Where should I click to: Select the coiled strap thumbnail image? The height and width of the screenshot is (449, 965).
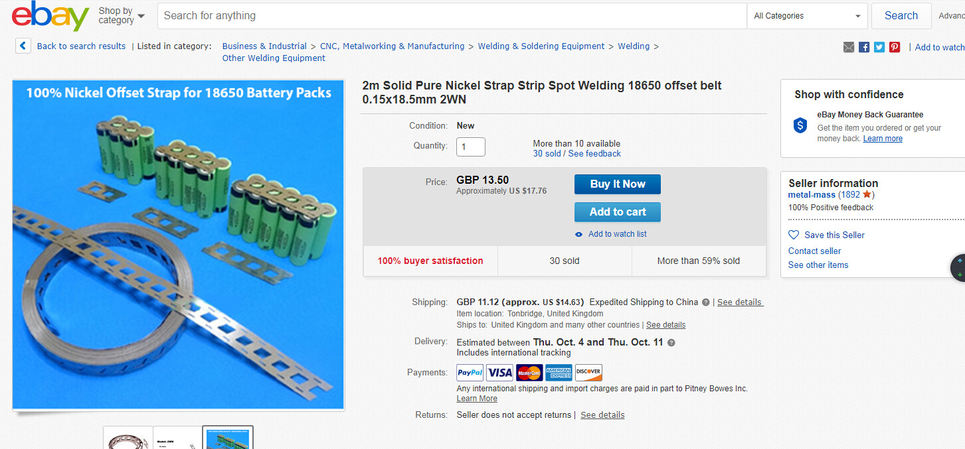(128, 438)
